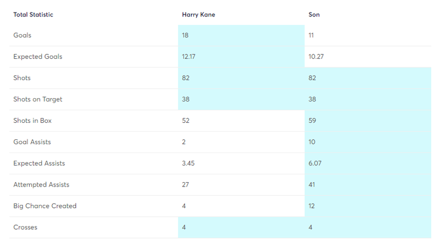Click the Attempted Assists value 27
The width and height of the screenshot is (439, 243).
(x=185, y=185)
